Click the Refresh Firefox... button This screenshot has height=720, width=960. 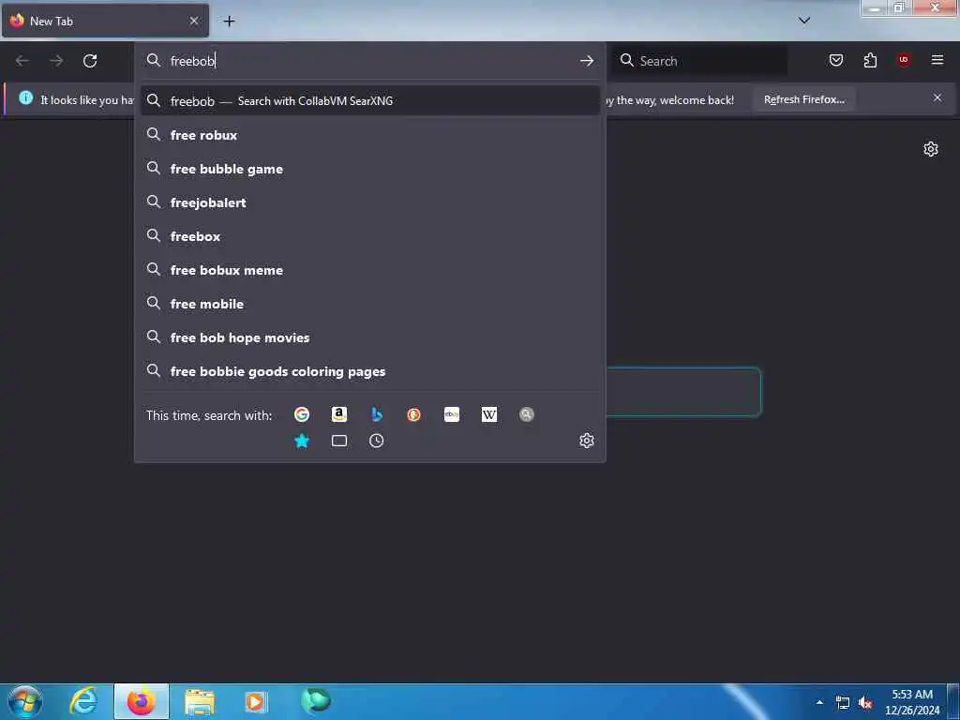click(x=803, y=99)
